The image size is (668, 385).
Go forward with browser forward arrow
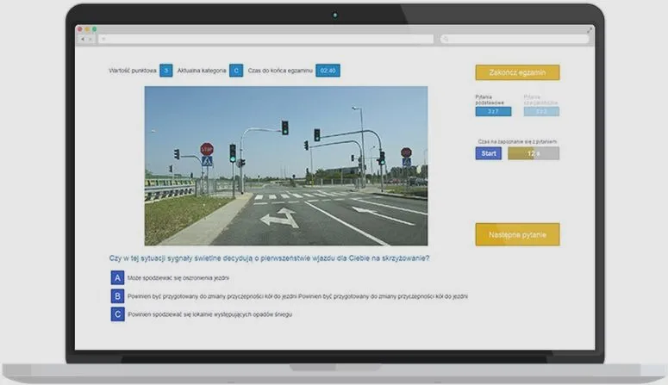click(90, 39)
